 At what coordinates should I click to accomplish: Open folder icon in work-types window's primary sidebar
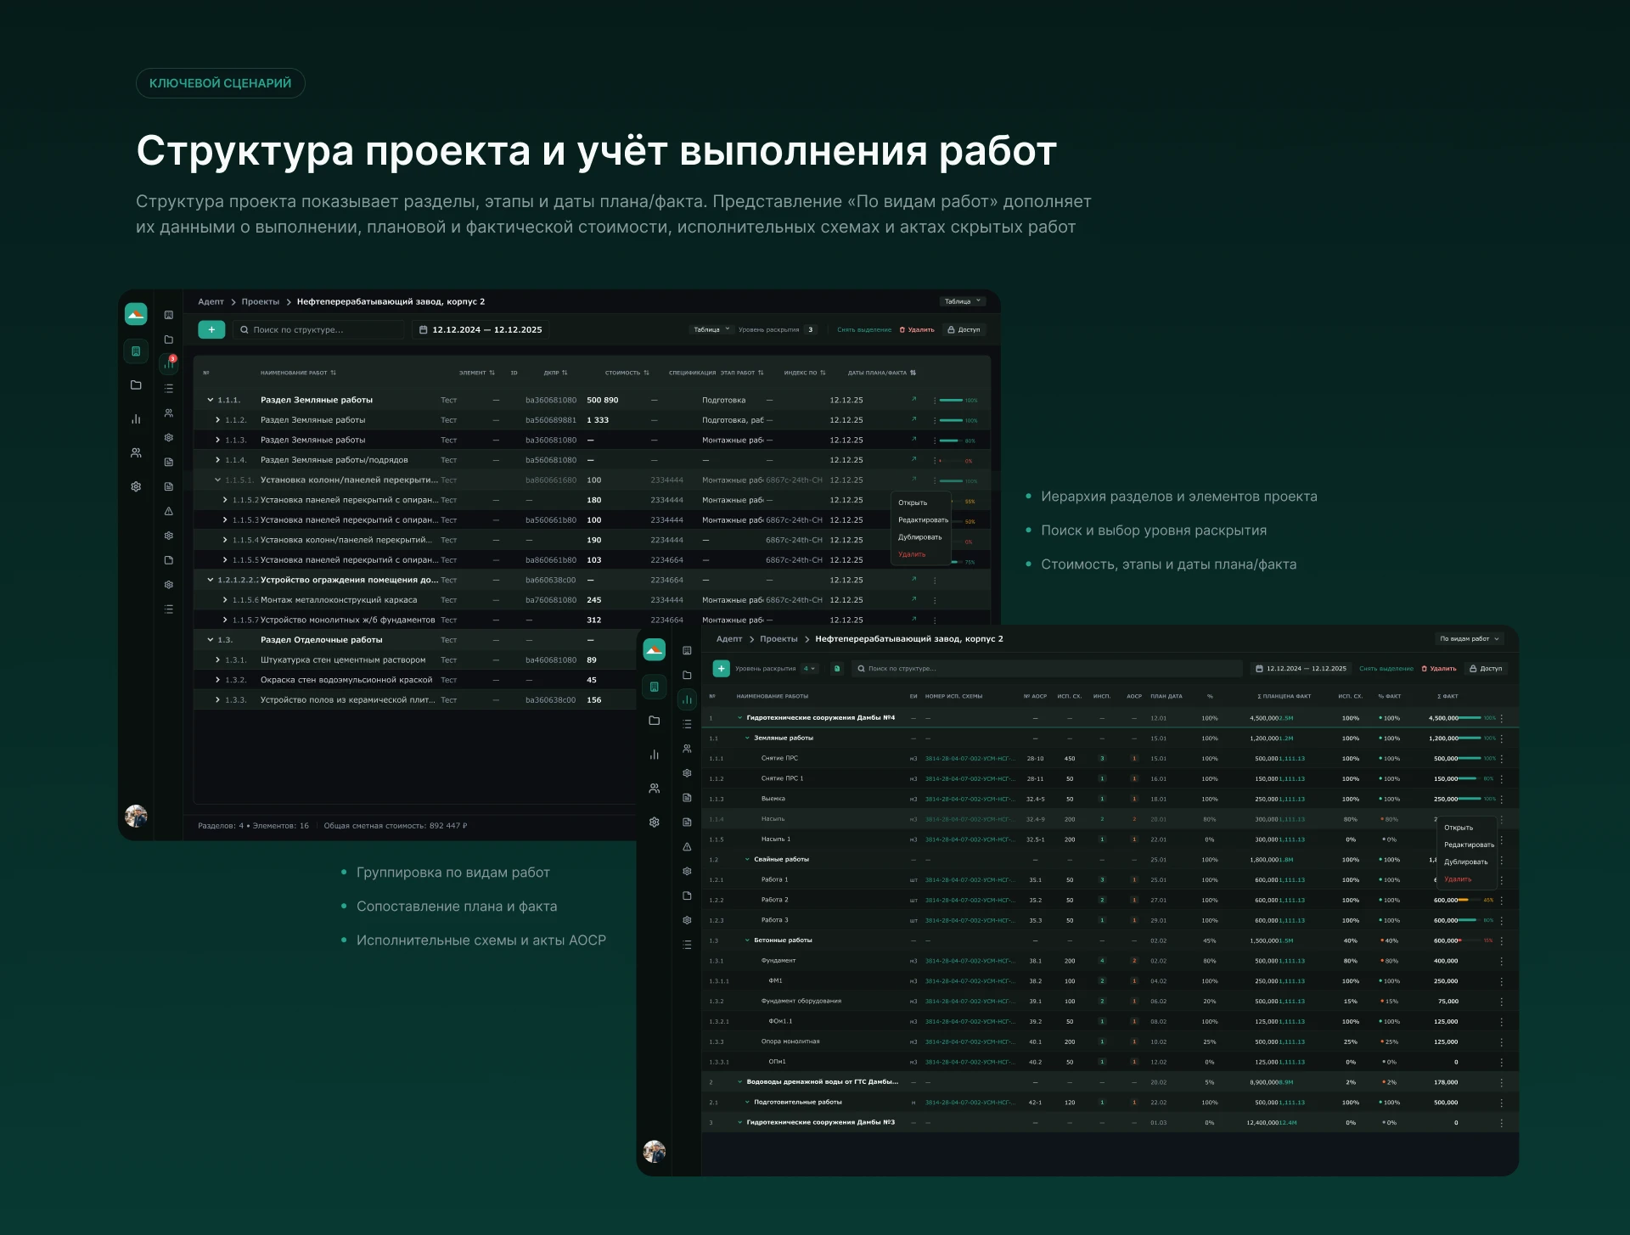(x=654, y=721)
